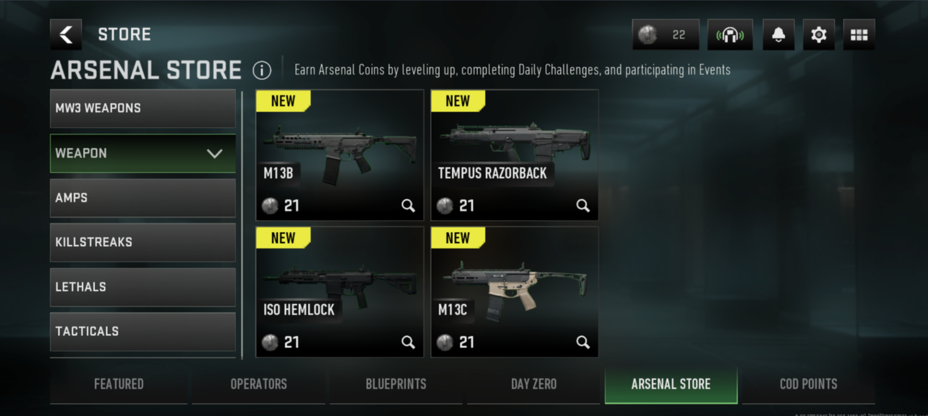Inspect M13B with magnifier icon
This screenshot has width=928, height=416.
(x=408, y=206)
